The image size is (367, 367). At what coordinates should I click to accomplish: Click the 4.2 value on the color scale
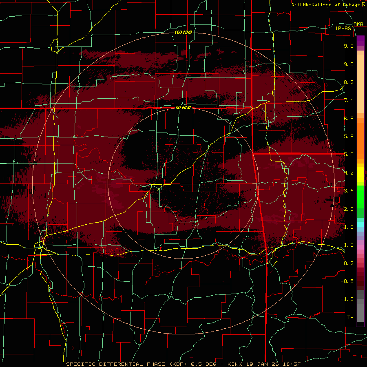pyautogui.click(x=349, y=173)
